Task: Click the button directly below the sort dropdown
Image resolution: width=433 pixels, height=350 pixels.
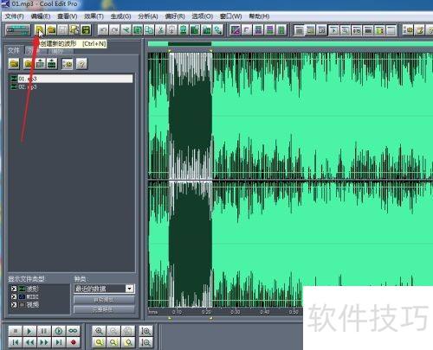Action: tap(104, 300)
